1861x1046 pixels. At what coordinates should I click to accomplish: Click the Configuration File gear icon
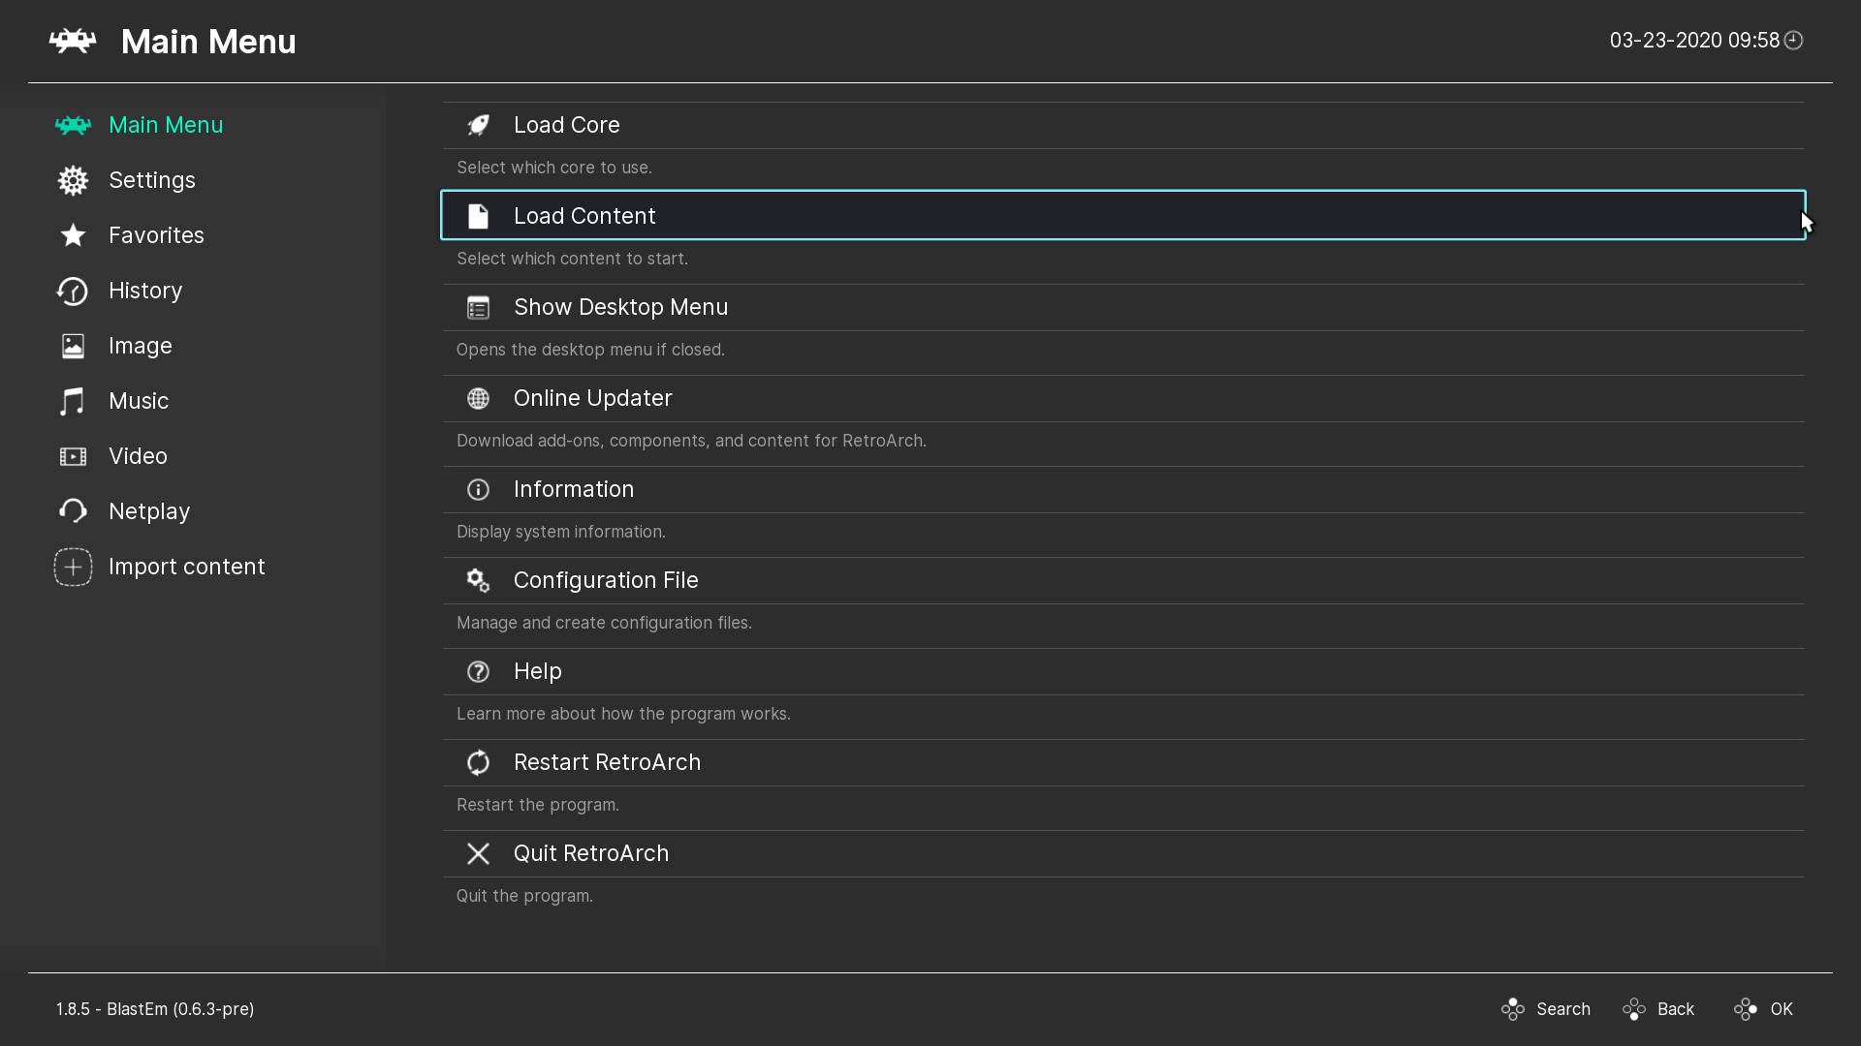(478, 580)
